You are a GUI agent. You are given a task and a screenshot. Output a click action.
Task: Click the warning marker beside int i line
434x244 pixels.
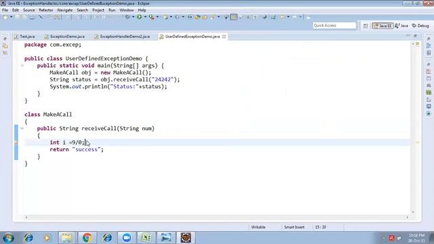point(16,142)
